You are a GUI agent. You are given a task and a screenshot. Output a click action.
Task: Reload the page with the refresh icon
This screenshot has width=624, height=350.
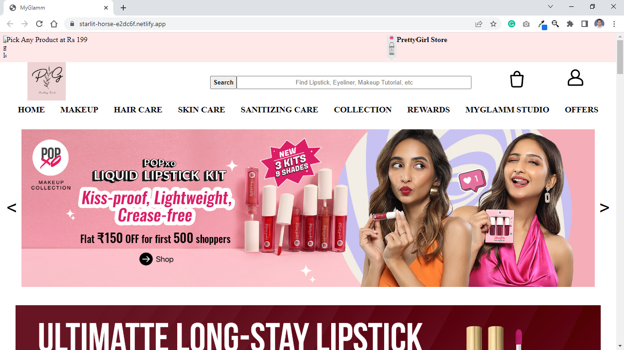tap(39, 24)
